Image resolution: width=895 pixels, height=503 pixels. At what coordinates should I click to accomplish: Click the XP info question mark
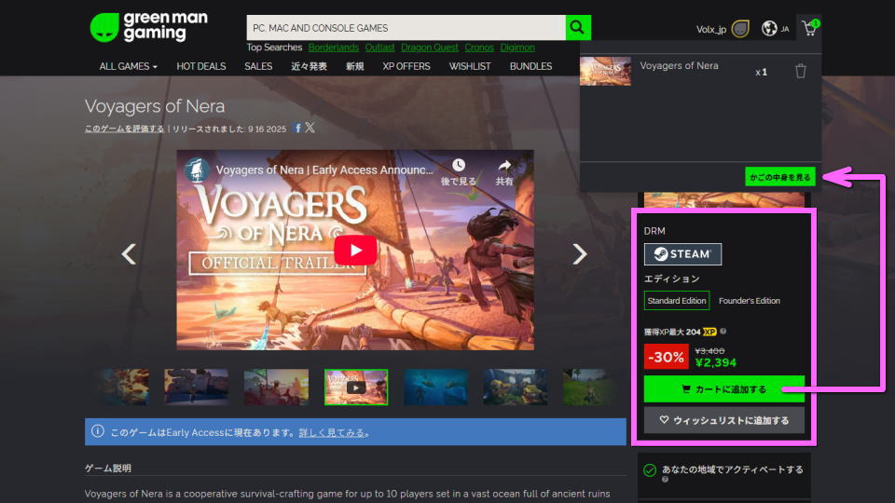[723, 332]
